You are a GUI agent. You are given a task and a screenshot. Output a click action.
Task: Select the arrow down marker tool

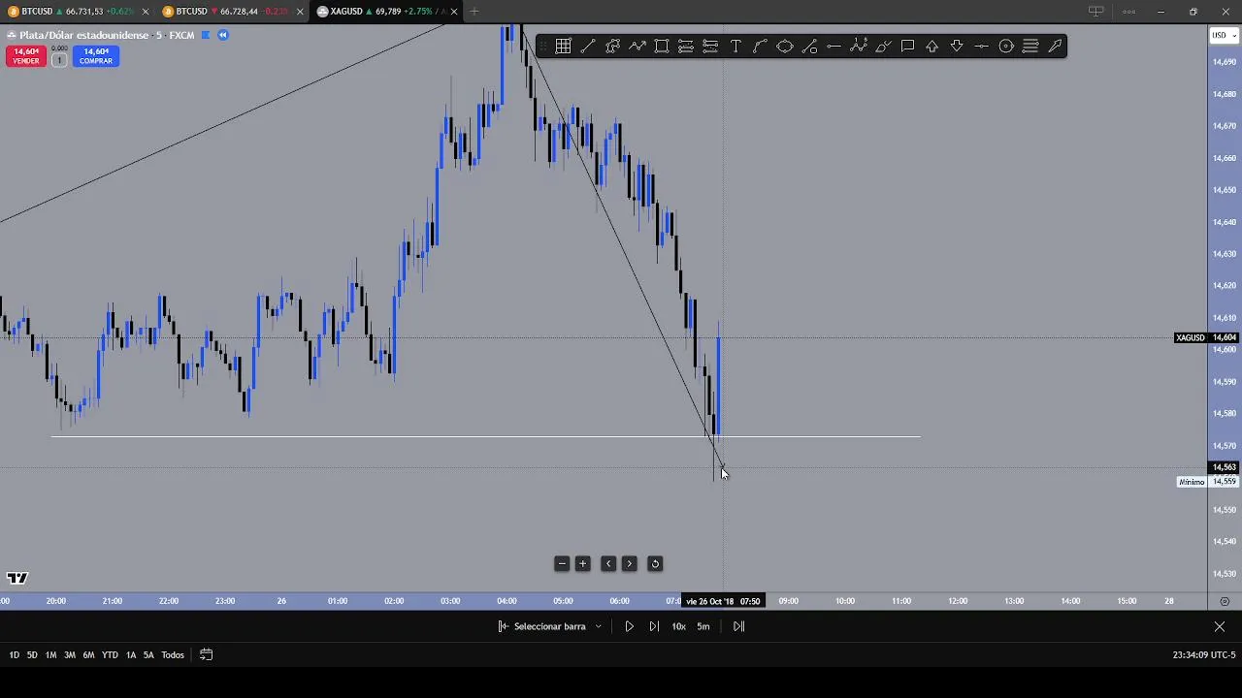(957, 46)
